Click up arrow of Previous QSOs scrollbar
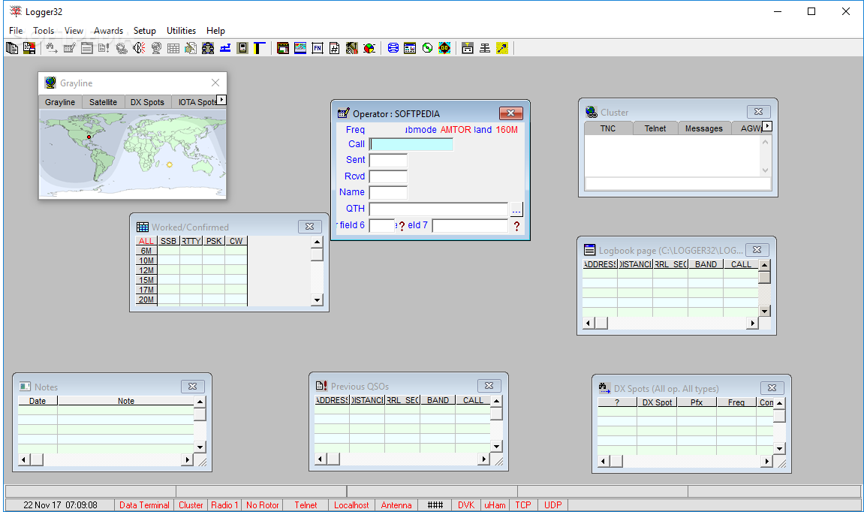864x512 pixels. point(496,401)
